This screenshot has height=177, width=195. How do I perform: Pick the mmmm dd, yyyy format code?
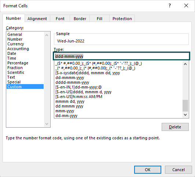pos(118,101)
